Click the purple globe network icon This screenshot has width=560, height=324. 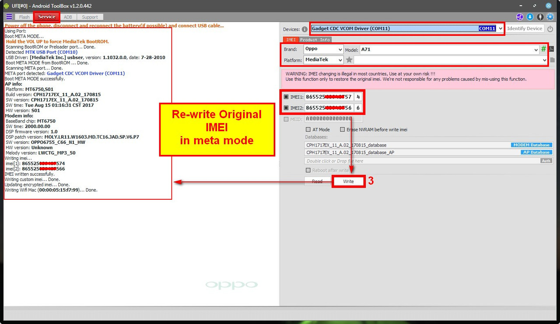coord(520,17)
